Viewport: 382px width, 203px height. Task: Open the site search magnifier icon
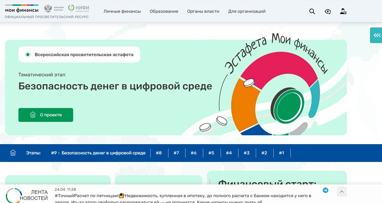click(x=312, y=11)
